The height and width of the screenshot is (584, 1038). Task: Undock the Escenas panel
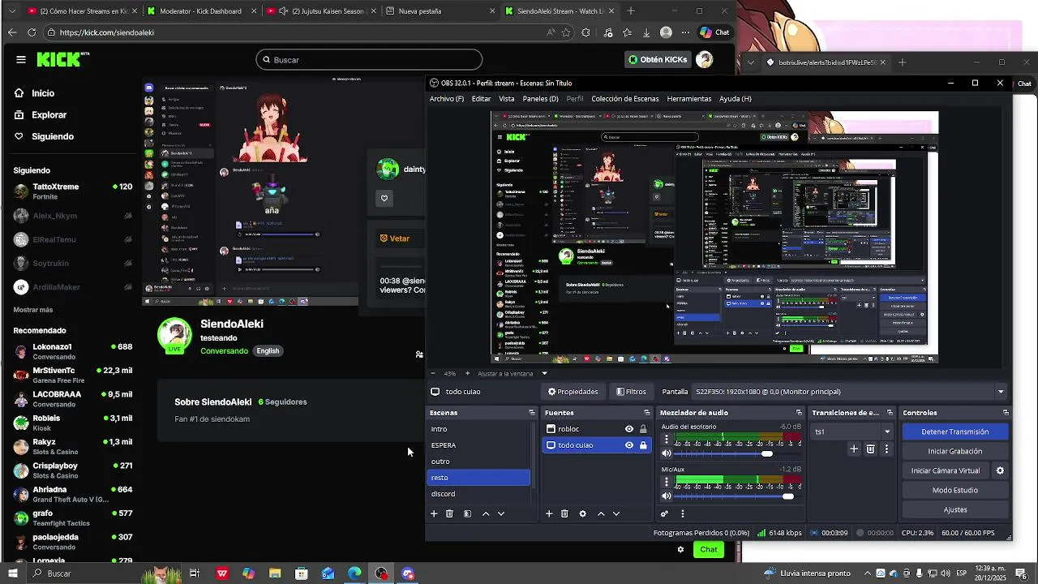[532, 413]
